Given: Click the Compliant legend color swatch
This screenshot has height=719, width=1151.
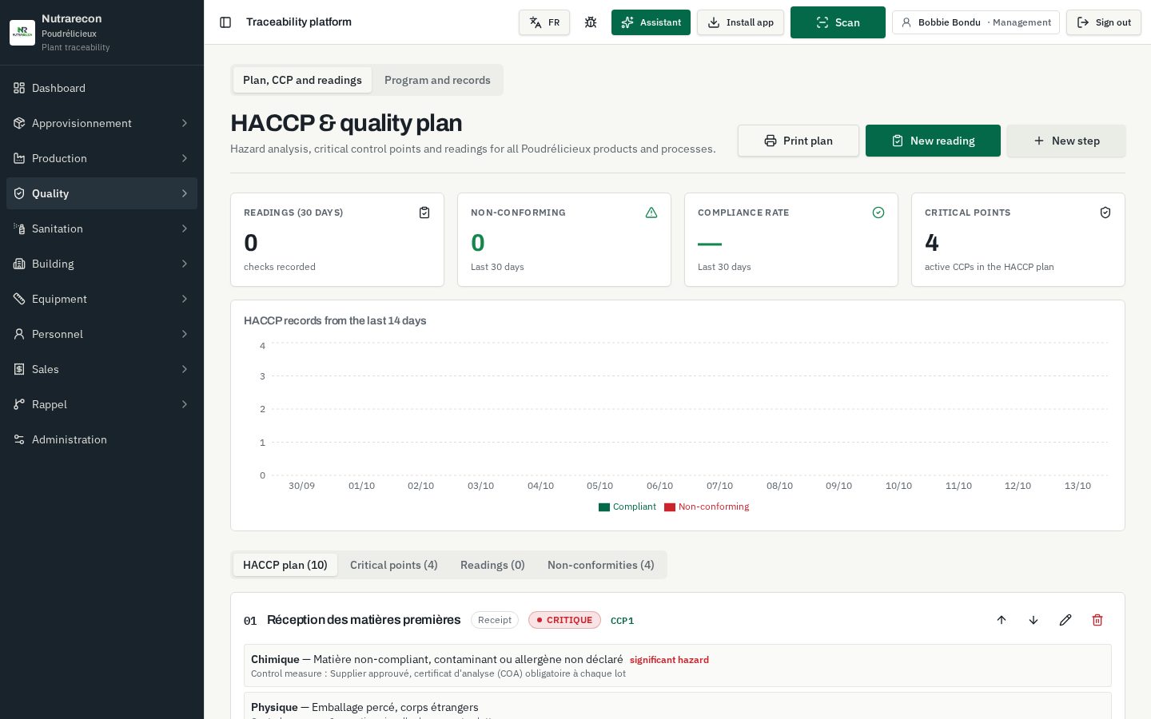Looking at the screenshot, I should tap(604, 507).
